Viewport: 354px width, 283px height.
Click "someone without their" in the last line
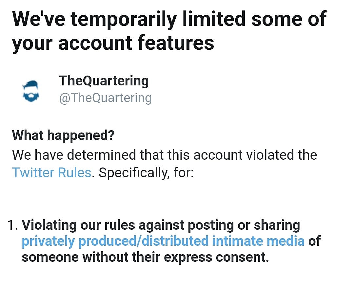tap(91, 257)
